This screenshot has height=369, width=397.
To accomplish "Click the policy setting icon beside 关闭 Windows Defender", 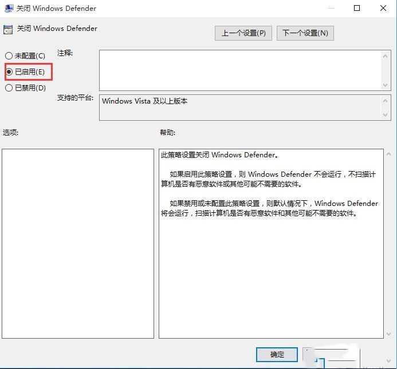I will pyautogui.click(x=8, y=30).
